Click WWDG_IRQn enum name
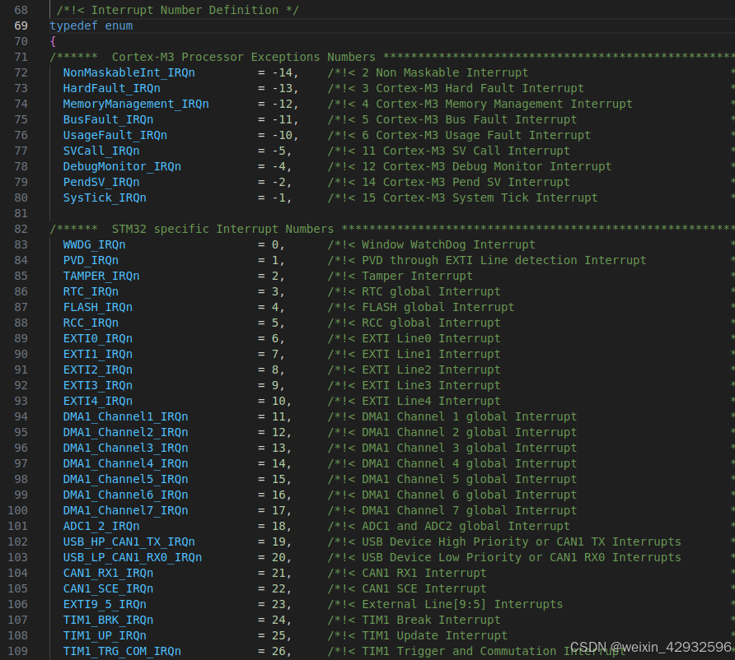This screenshot has width=735, height=660. click(x=94, y=244)
